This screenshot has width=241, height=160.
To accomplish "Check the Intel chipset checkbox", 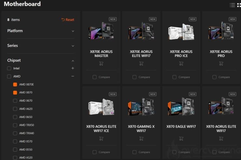I will pos(9,68).
